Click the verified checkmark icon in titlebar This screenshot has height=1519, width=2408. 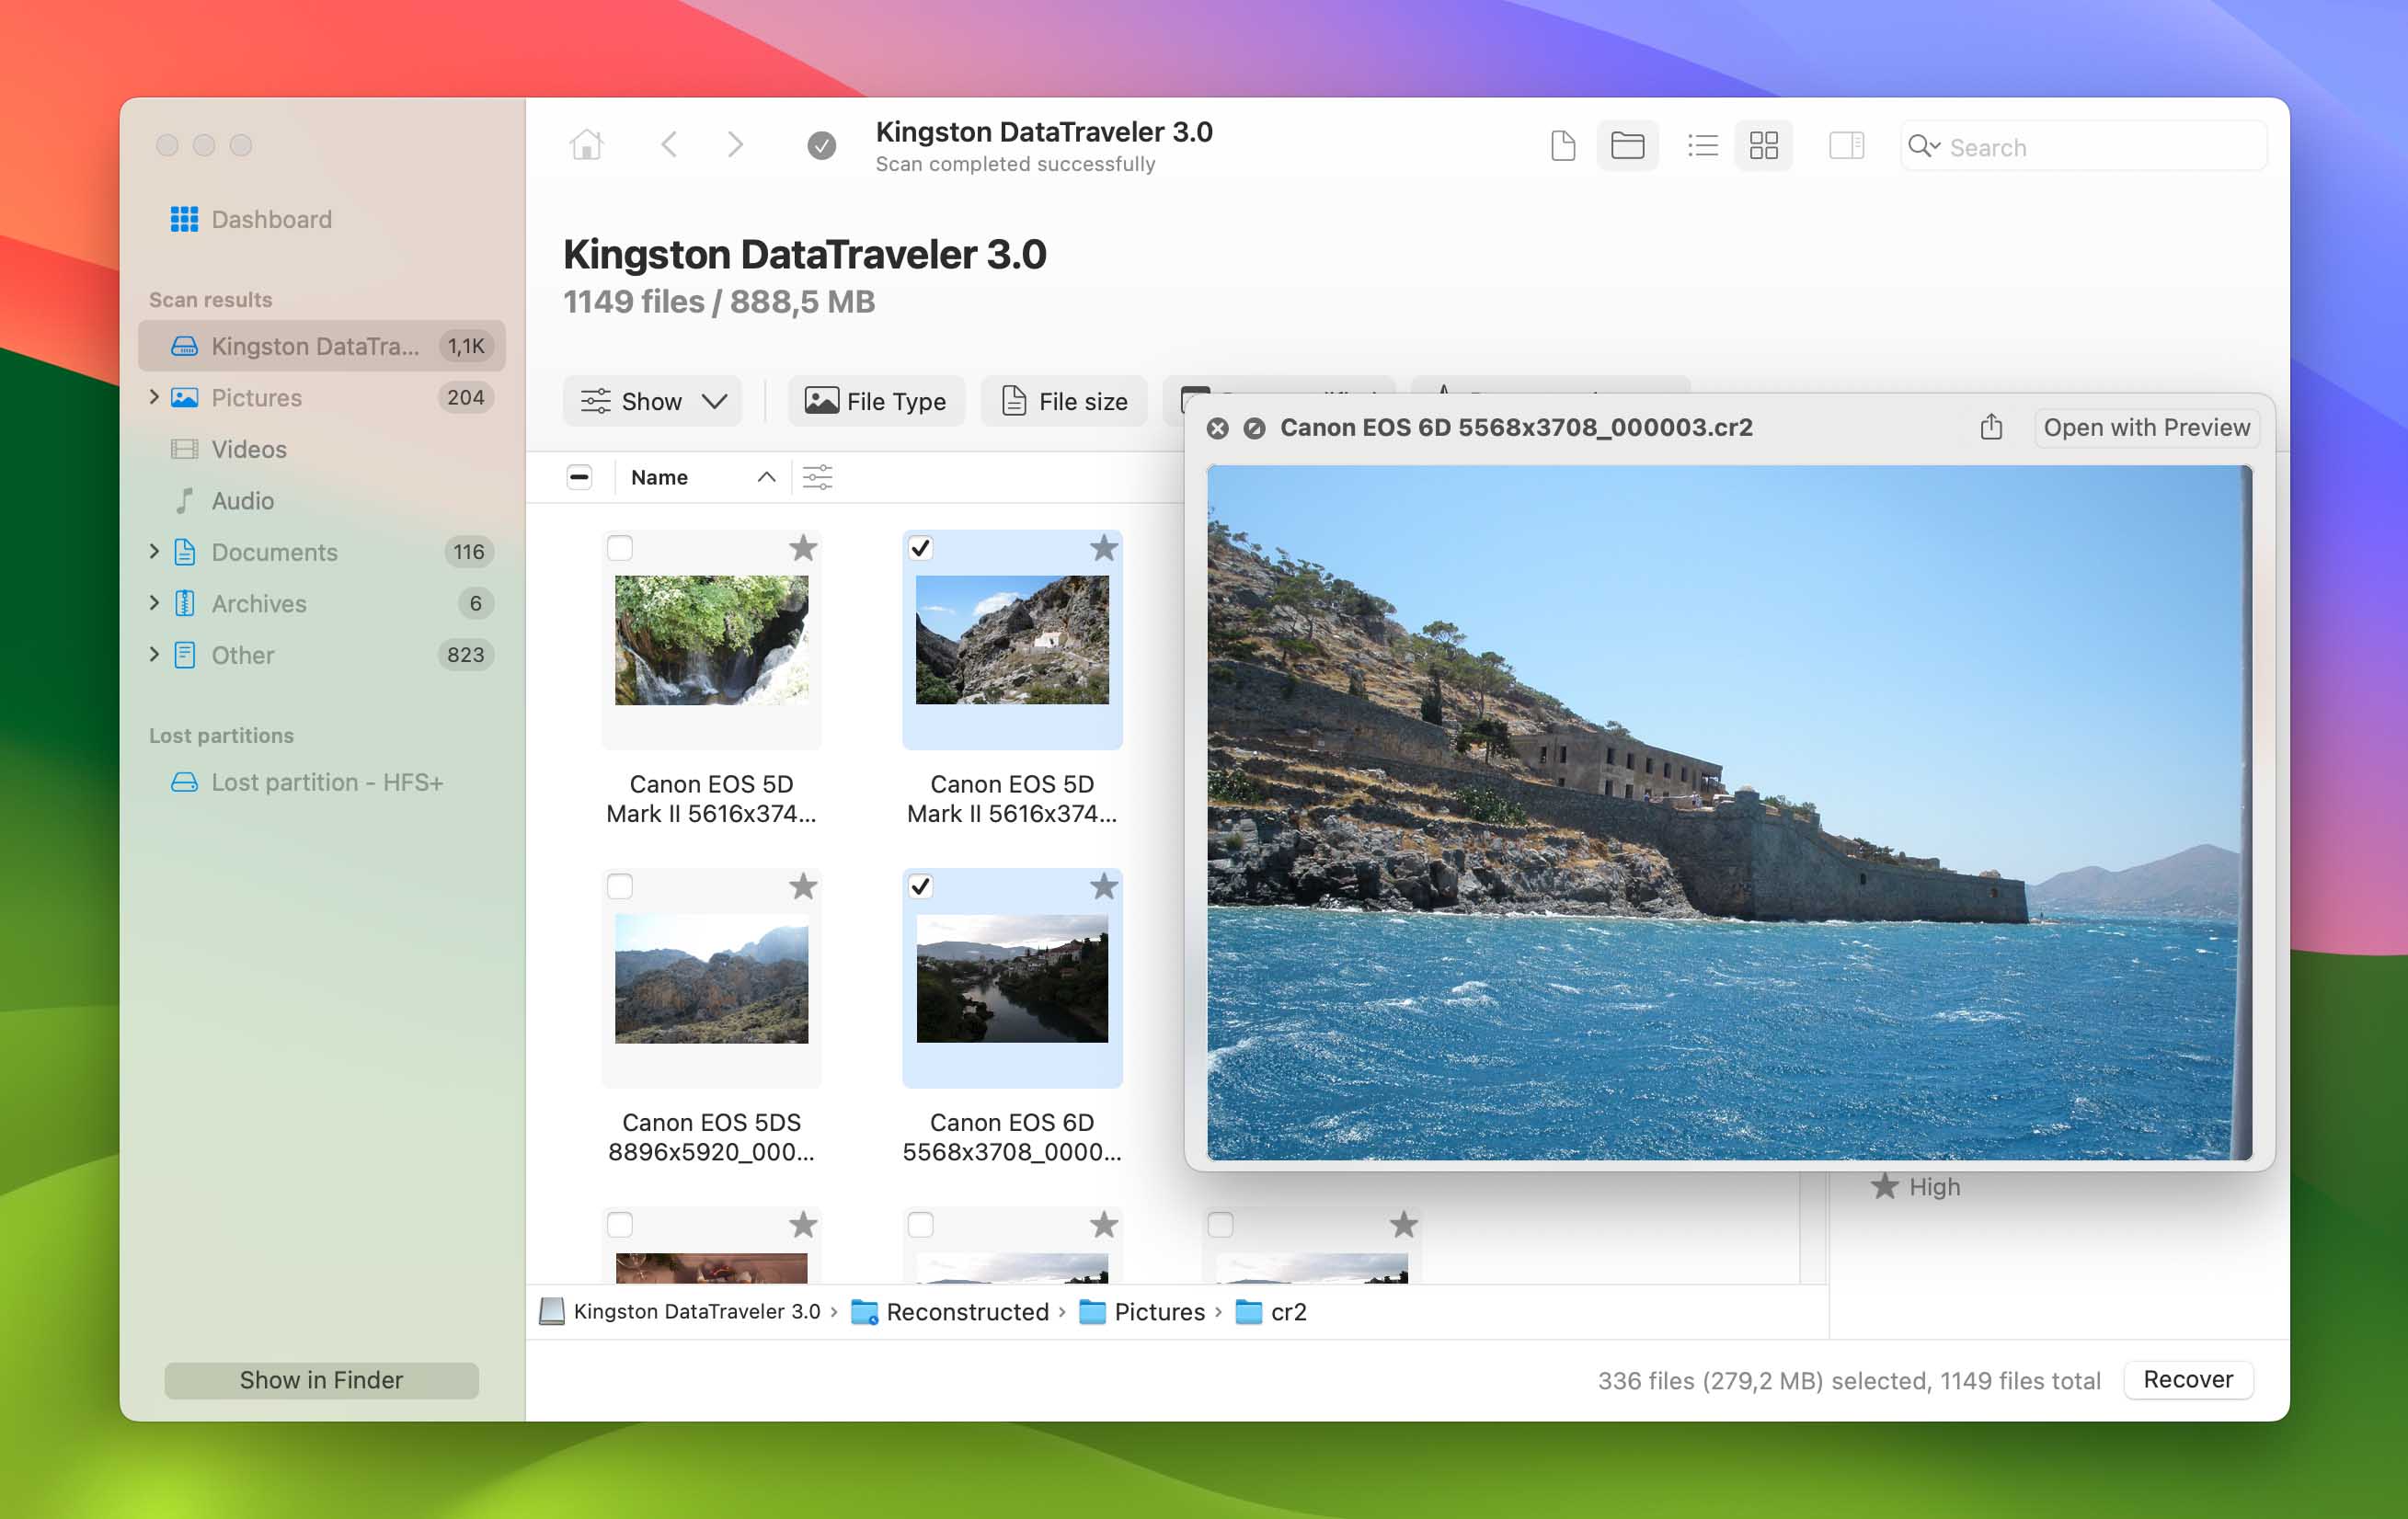point(819,145)
